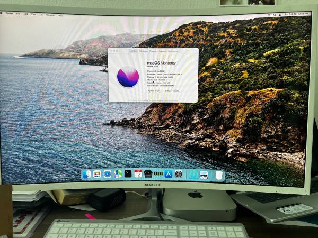Launch App Store from the Dock
The height and width of the screenshot is (238, 318).
(169, 174)
